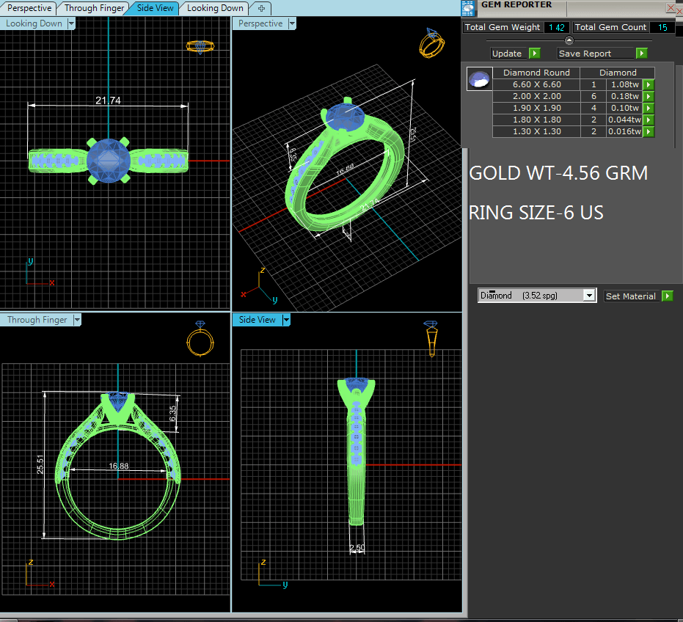Image resolution: width=683 pixels, height=622 pixels.
Task: Click the green arrow for 0.10tw row
Action: coord(649,109)
